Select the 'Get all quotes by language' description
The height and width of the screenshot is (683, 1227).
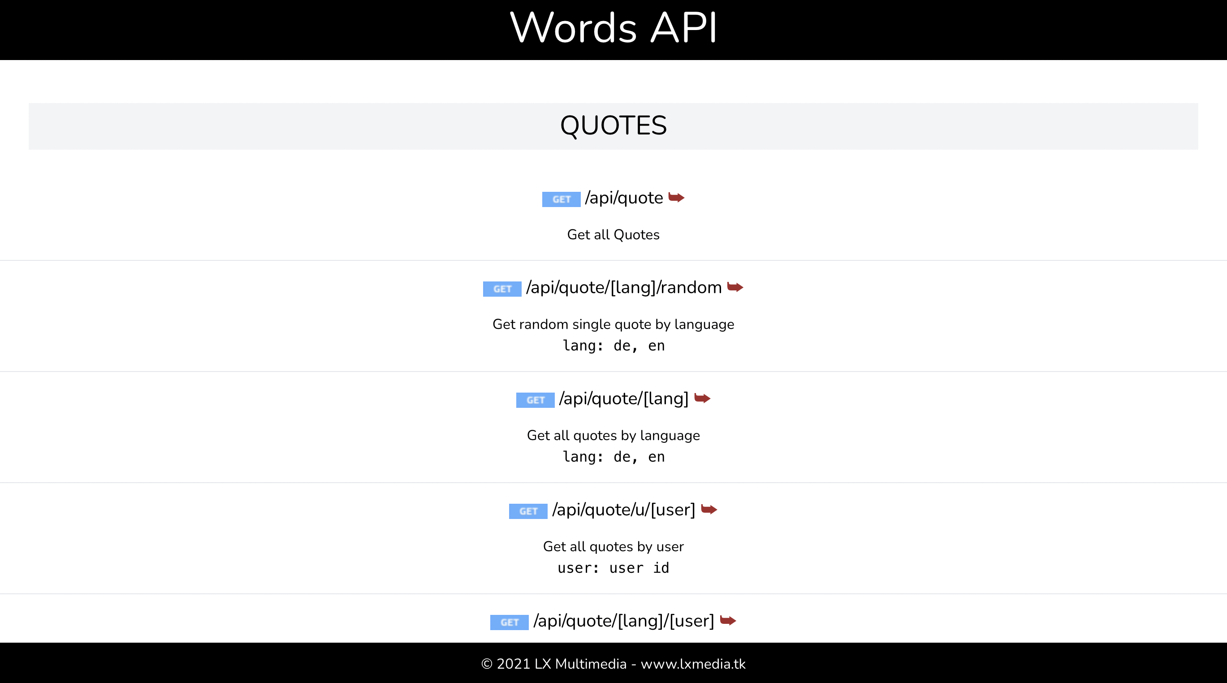[613, 435]
